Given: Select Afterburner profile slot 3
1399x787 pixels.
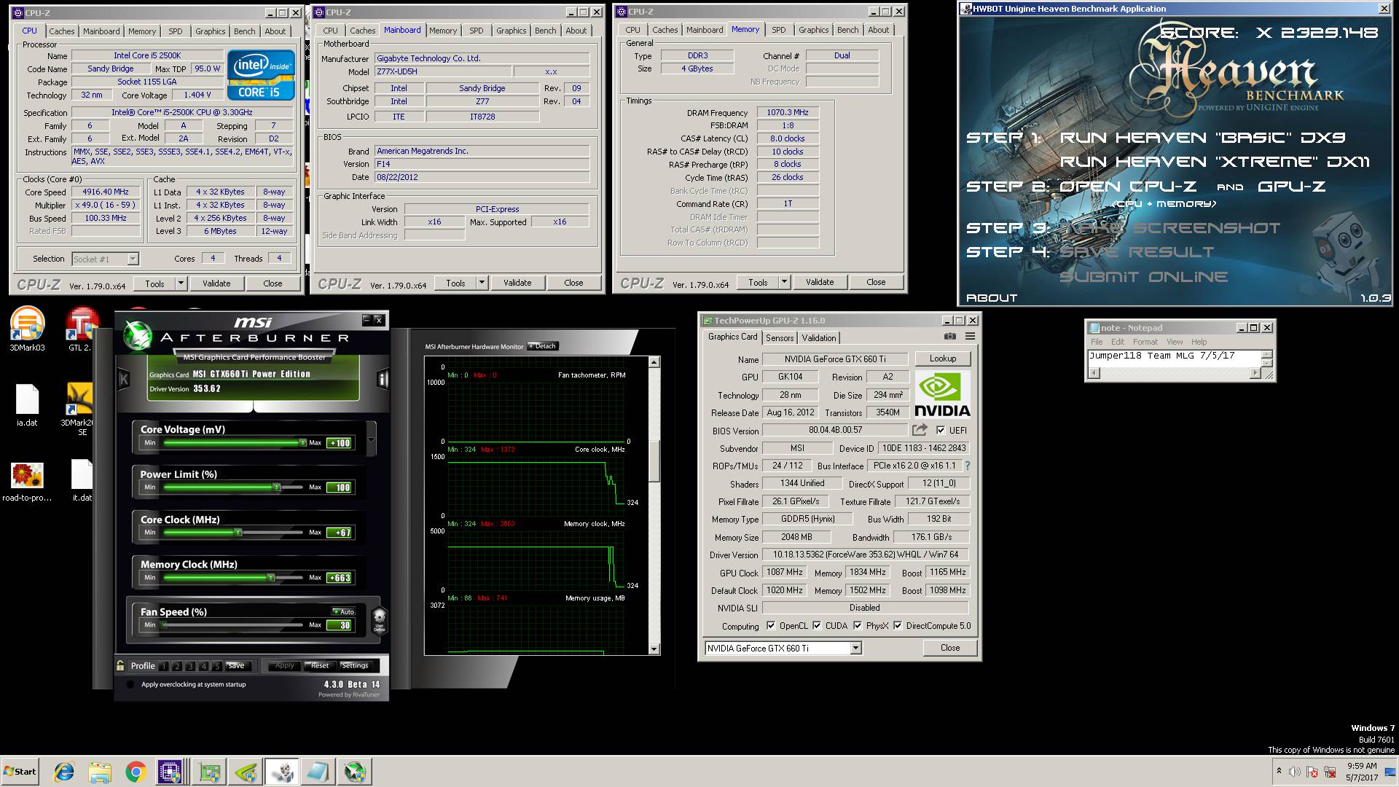Looking at the screenshot, I should click(x=190, y=666).
